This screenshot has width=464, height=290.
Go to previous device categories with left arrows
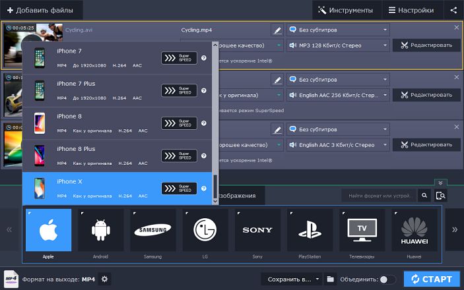[9, 230]
